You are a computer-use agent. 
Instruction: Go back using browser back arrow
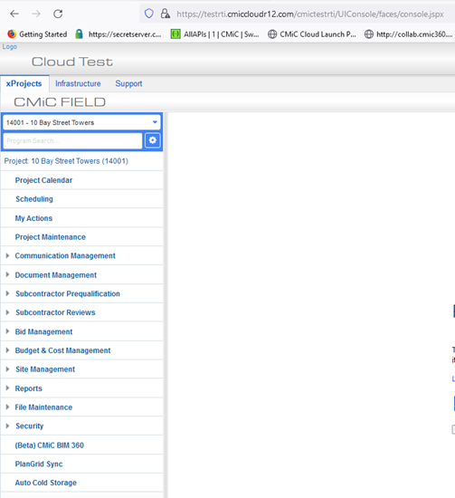[x=14, y=14]
